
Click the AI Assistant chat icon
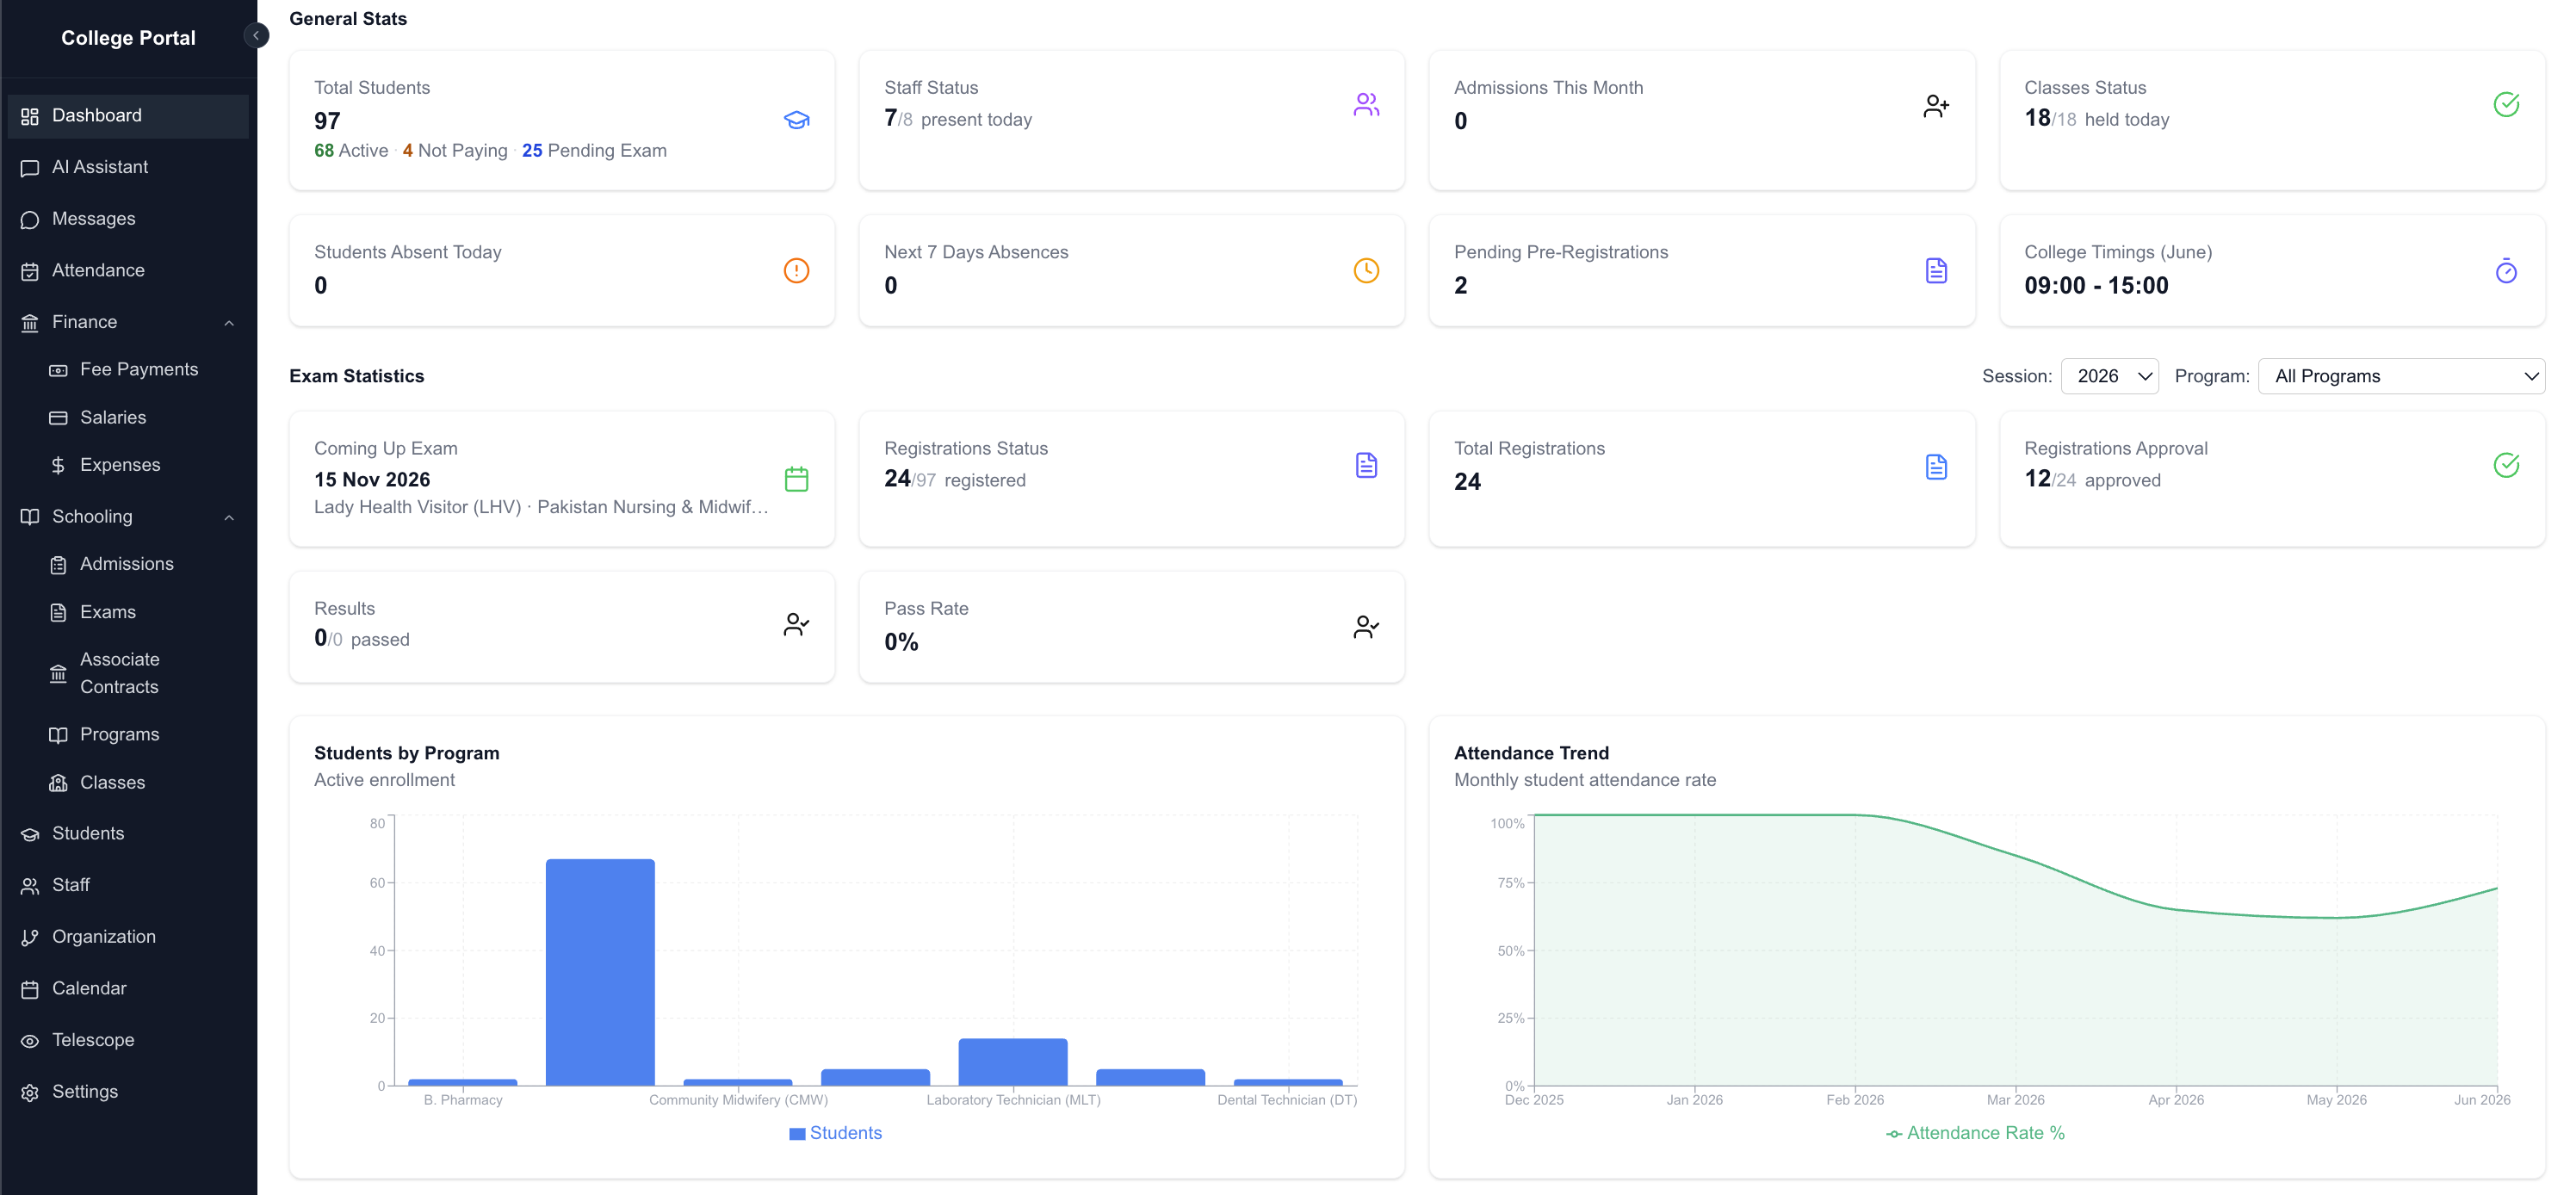30,168
